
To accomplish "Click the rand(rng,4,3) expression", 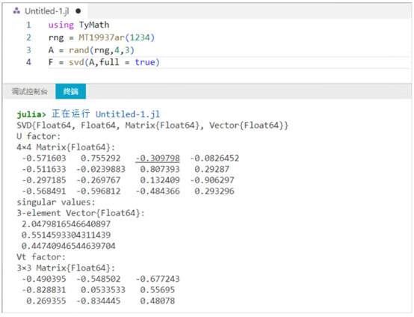I will tap(102, 50).
